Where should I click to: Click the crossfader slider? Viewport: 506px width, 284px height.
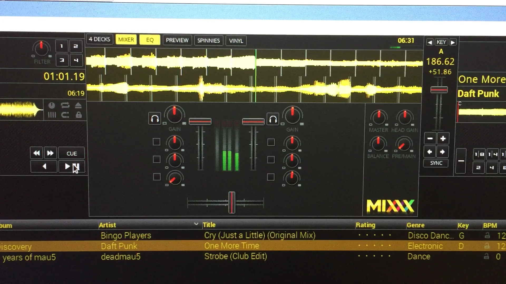click(232, 202)
